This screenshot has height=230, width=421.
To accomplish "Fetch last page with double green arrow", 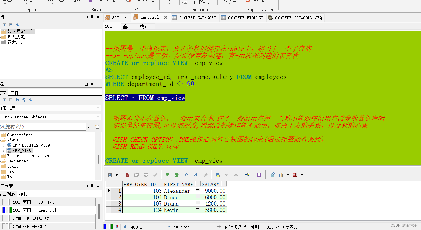I will [x=177, y=175].
